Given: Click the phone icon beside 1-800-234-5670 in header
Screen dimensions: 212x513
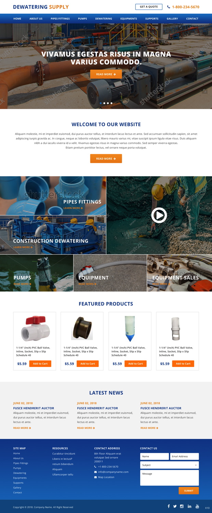Looking at the screenshot, I should (169, 7).
